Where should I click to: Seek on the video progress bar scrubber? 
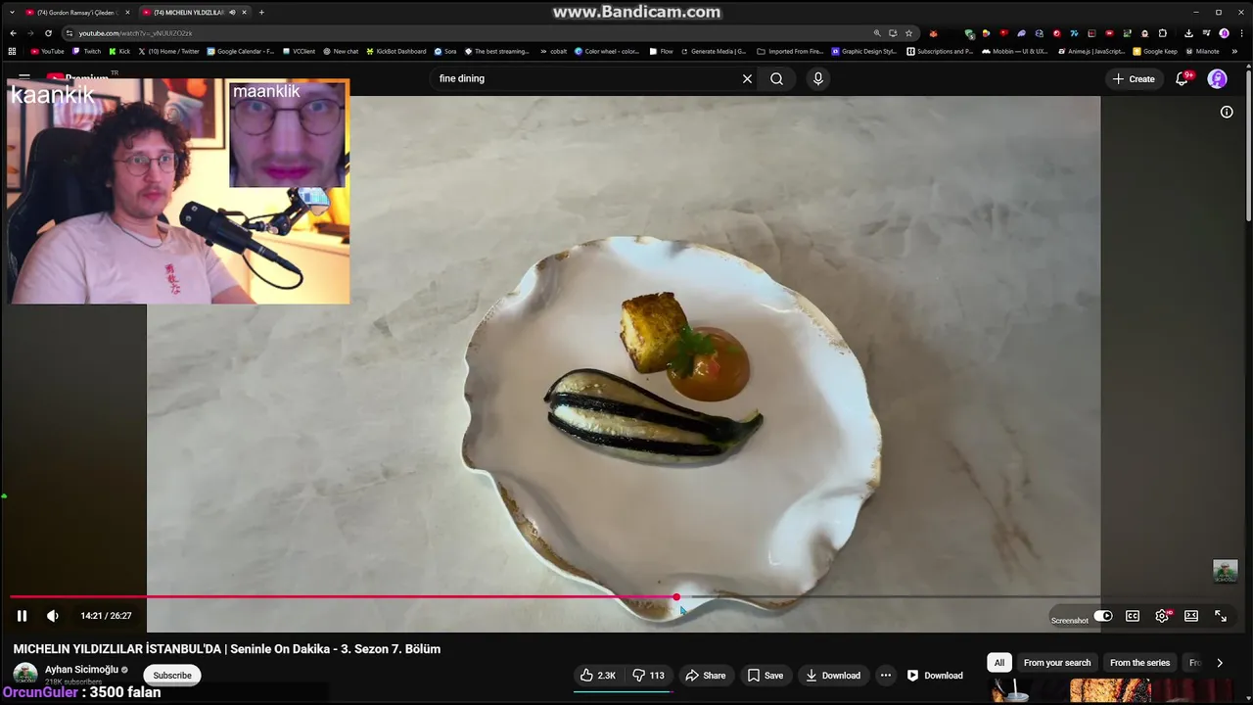[676, 596]
